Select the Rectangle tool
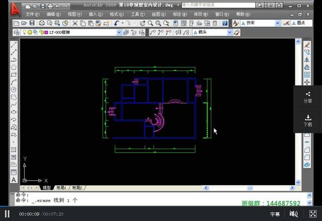Image resolution: width=322 pixels, height=221 pixels. 14,75
